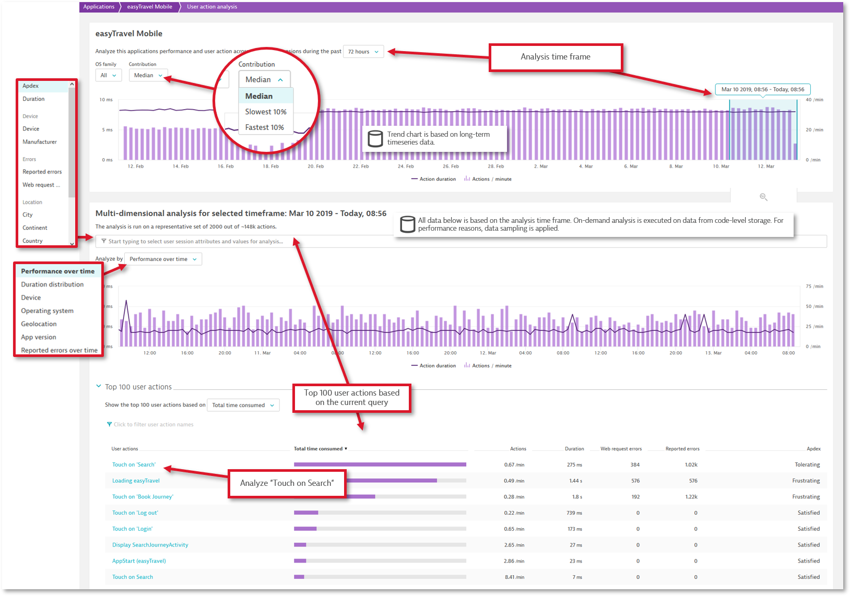
Task: Sort by Apdex column header
Action: coord(813,449)
